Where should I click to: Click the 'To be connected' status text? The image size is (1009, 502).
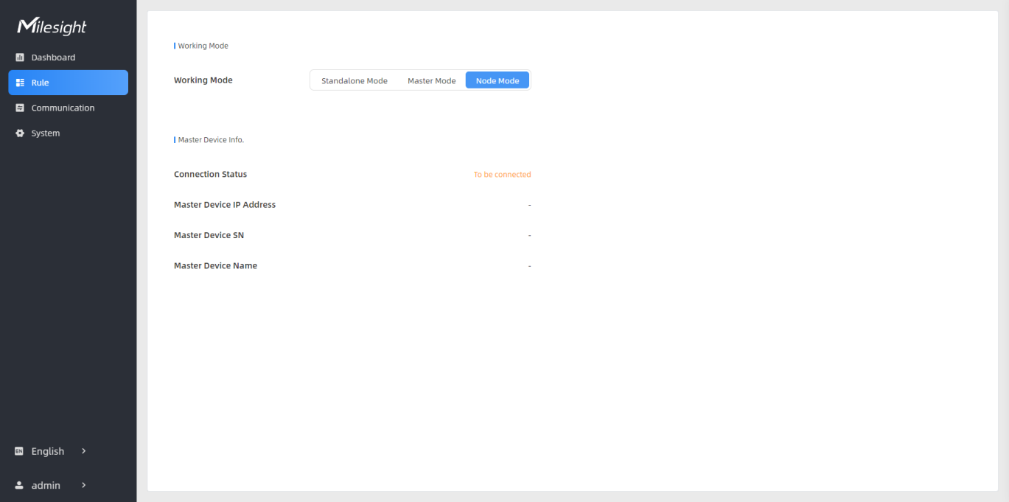tap(502, 175)
